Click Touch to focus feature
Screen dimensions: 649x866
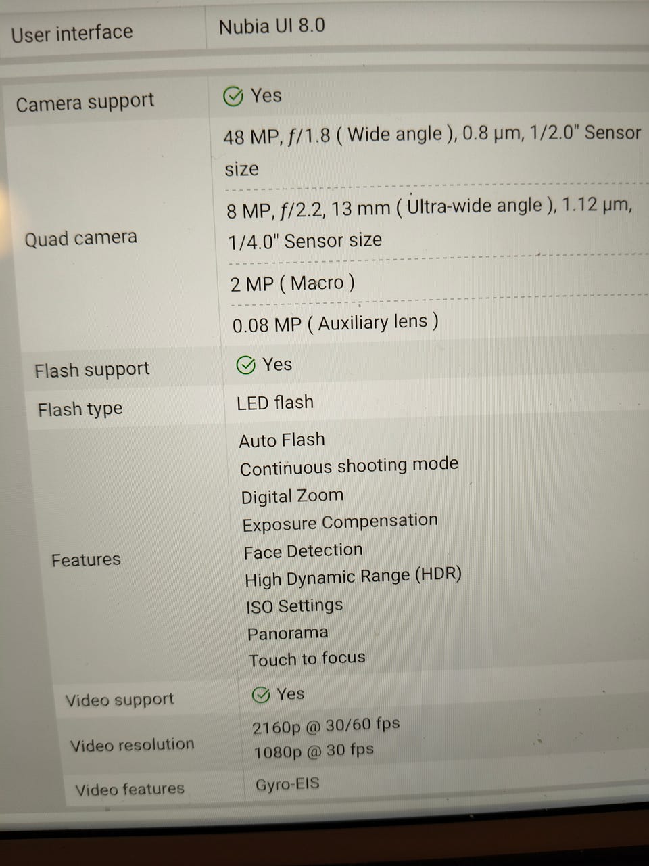pyautogui.click(x=306, y=658)
